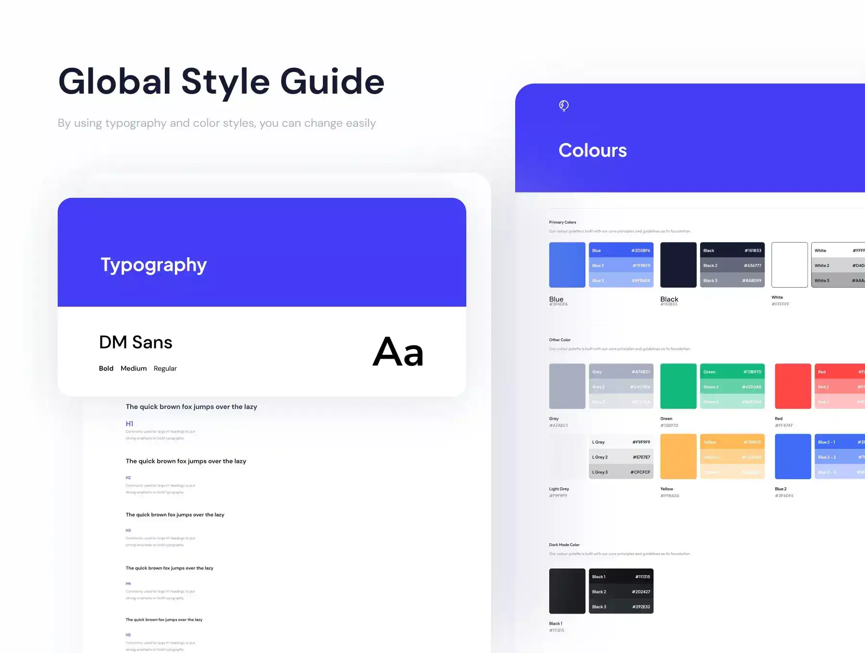Pick the large primary Black swatch
Viewport: 865px width, 653px height.
(678, 265)
